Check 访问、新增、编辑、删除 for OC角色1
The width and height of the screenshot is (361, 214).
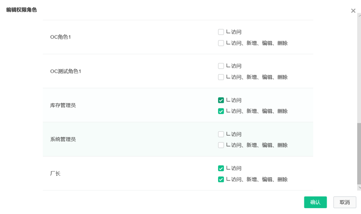click(x=221, y=43)
